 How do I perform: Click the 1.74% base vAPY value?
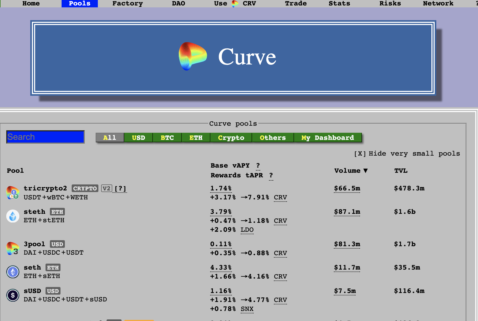221,188
